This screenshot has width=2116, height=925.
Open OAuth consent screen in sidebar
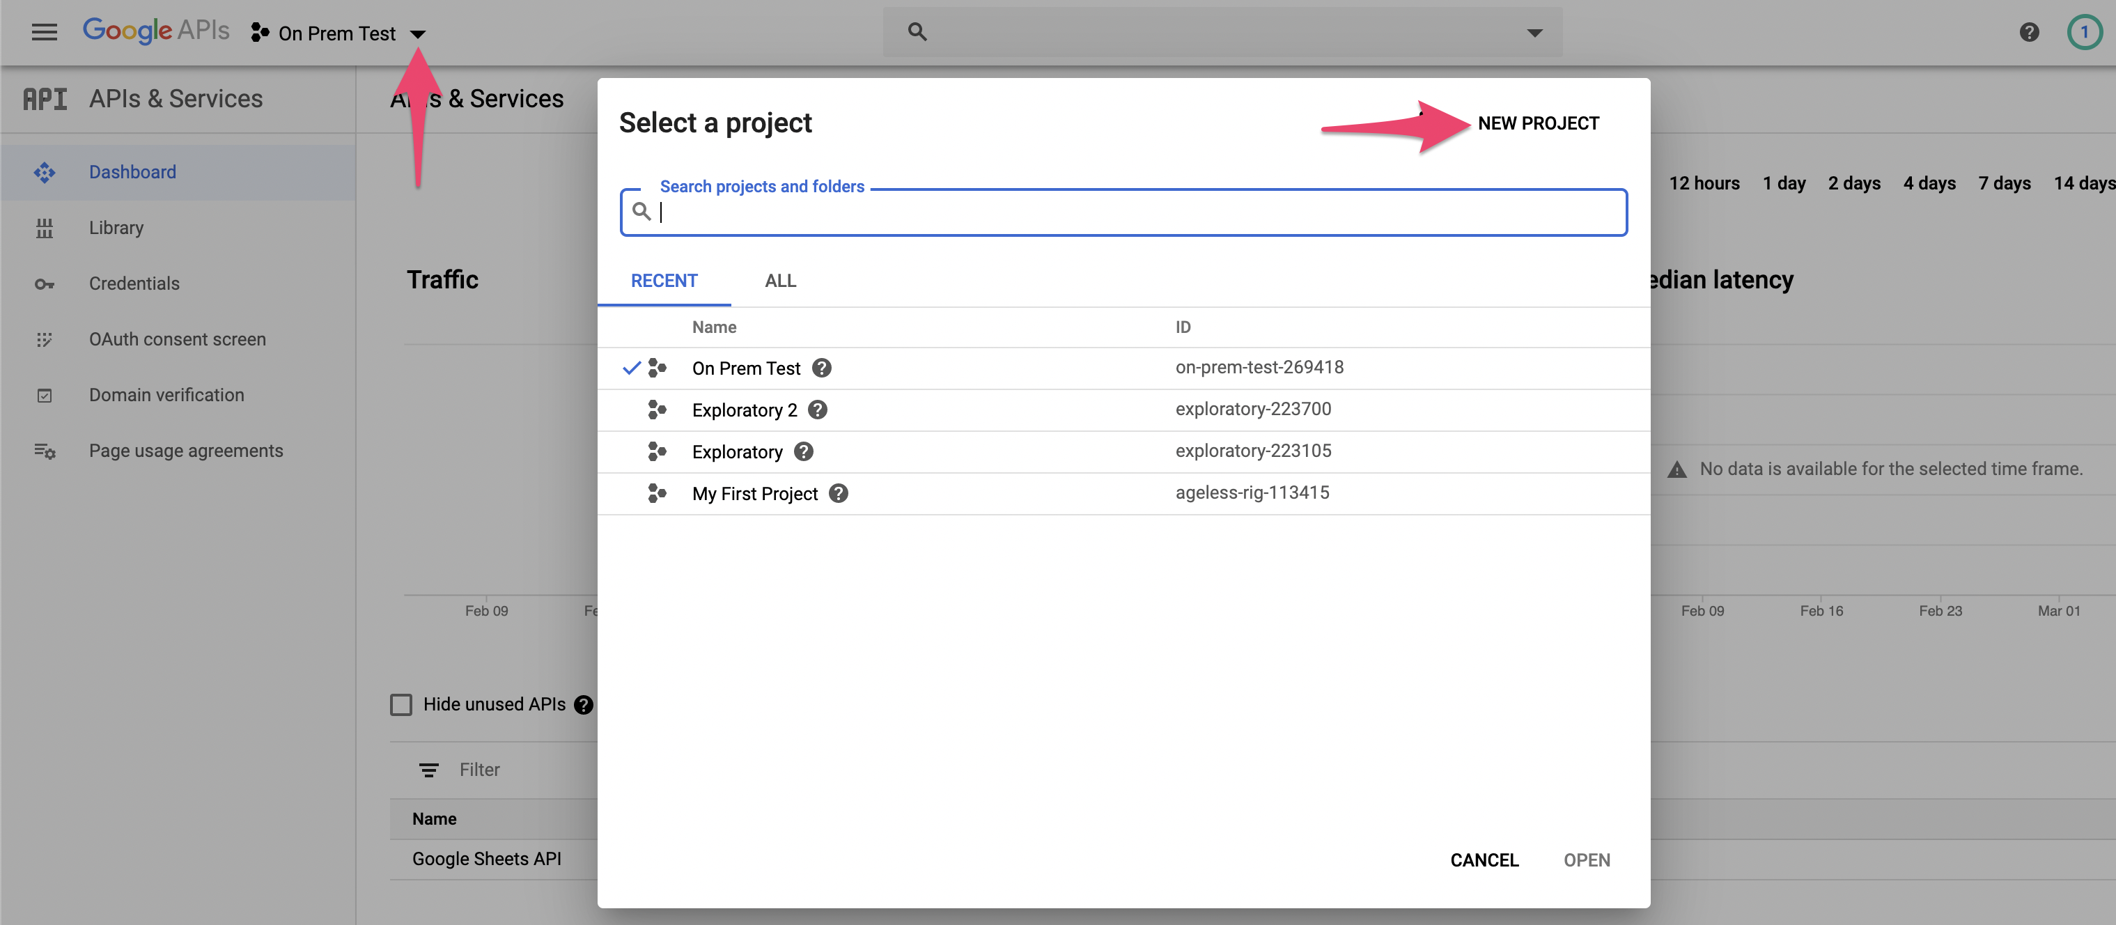coord(178,339)
